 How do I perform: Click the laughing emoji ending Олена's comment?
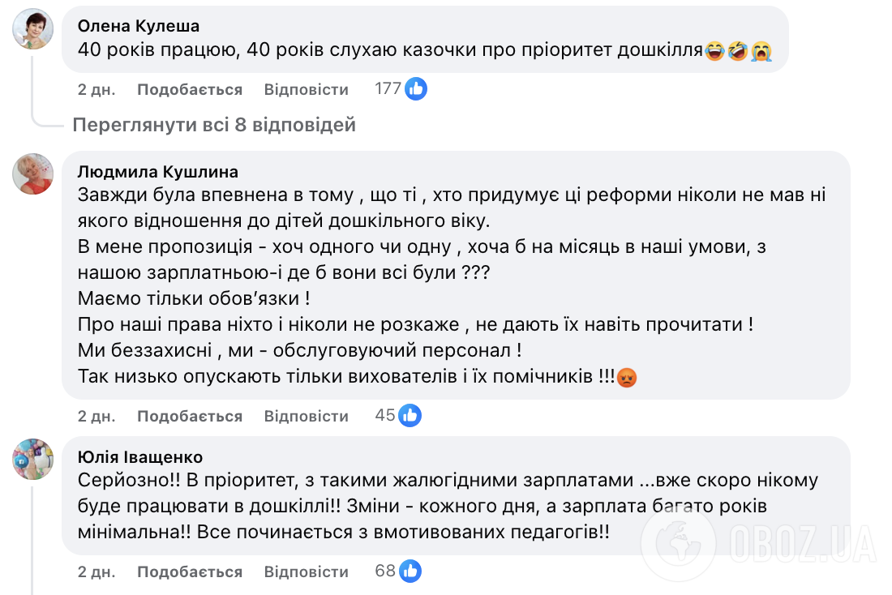[716, 51]
